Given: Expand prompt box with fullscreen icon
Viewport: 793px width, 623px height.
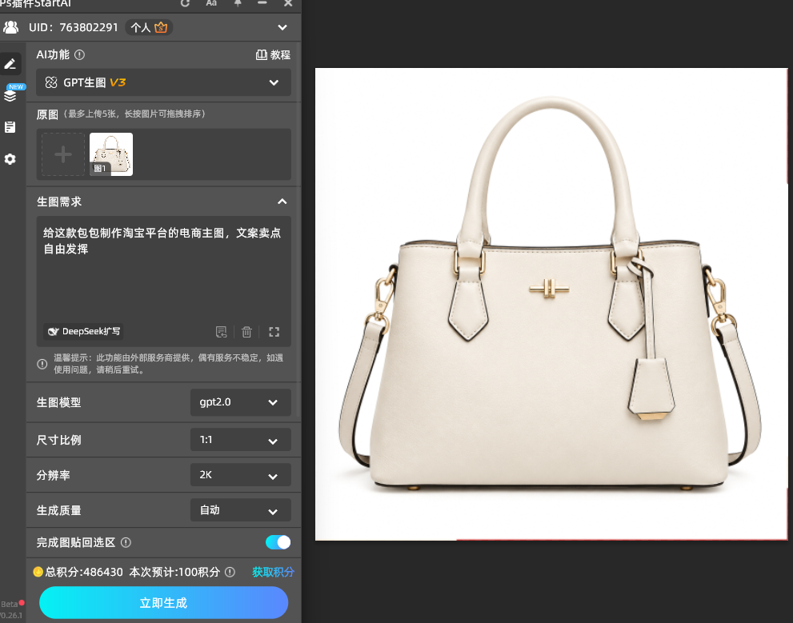Looking at the screenshot, I should 274,332.
